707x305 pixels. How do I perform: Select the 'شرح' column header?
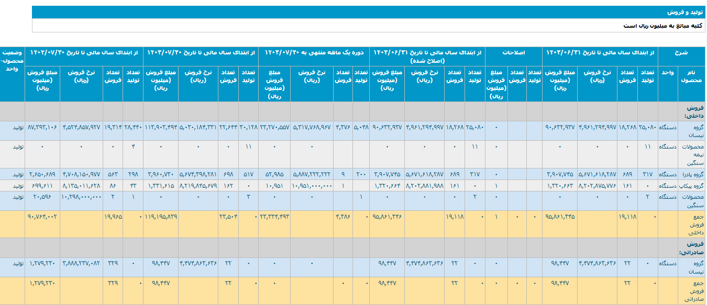(682, 53)
